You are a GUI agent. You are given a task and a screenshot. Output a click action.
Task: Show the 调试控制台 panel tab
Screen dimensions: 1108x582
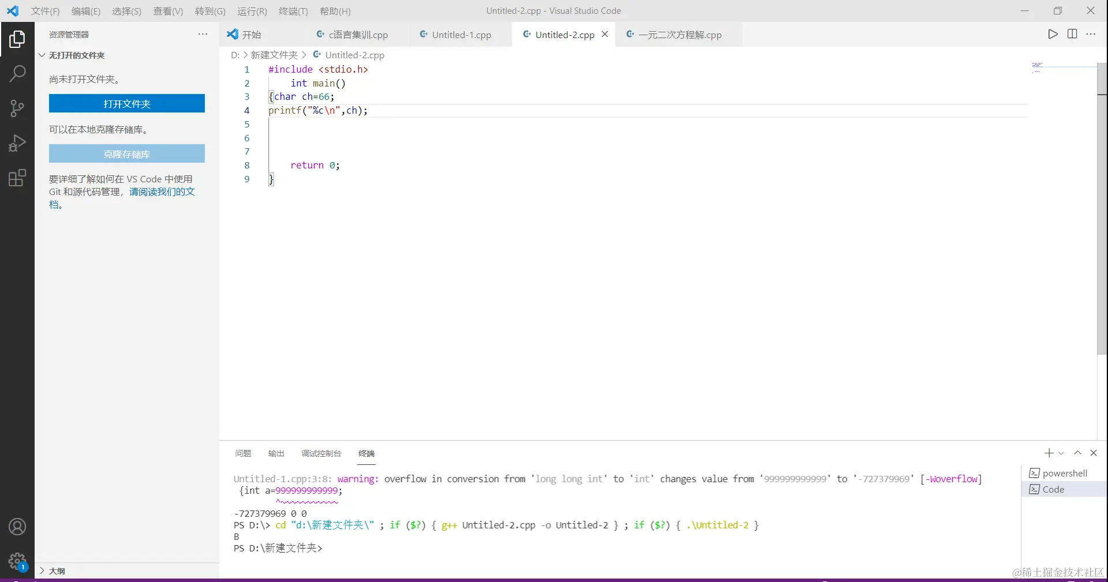point(321,453)
